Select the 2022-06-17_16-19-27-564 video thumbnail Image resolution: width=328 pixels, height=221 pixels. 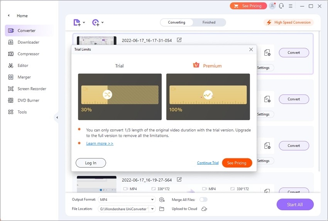(x=96, y=184)
